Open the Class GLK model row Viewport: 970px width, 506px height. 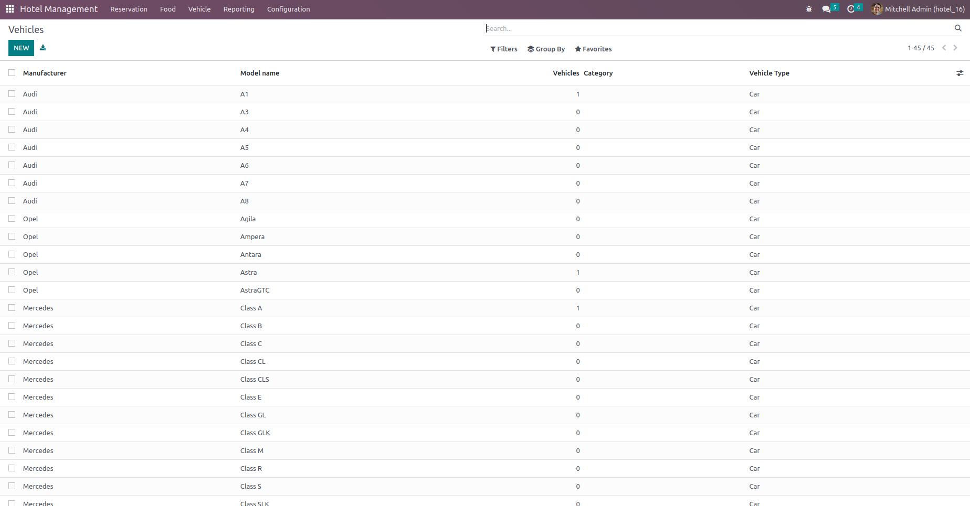[x=485, y=433]
